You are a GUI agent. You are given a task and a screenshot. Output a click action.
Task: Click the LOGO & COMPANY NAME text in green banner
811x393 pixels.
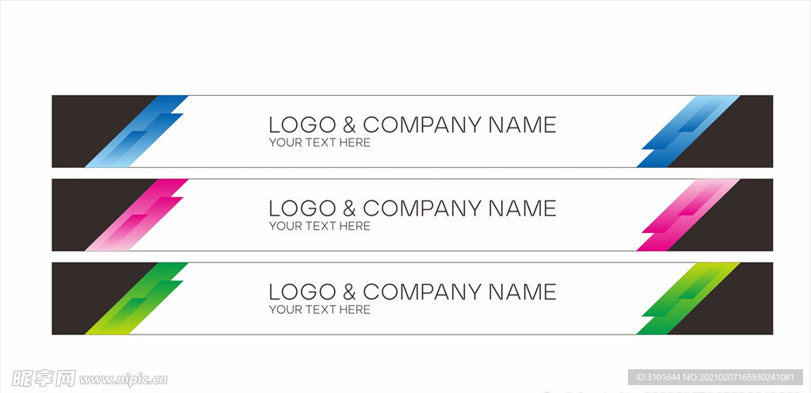(x=412, y=292)
